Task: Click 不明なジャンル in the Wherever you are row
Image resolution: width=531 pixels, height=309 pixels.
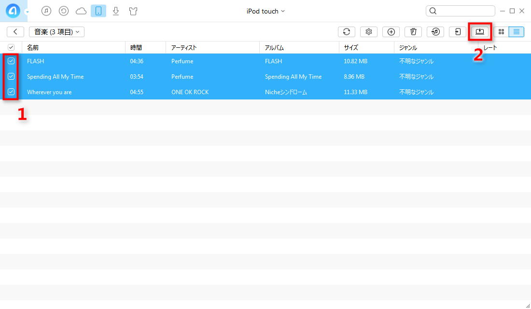Action: point(416,92)
